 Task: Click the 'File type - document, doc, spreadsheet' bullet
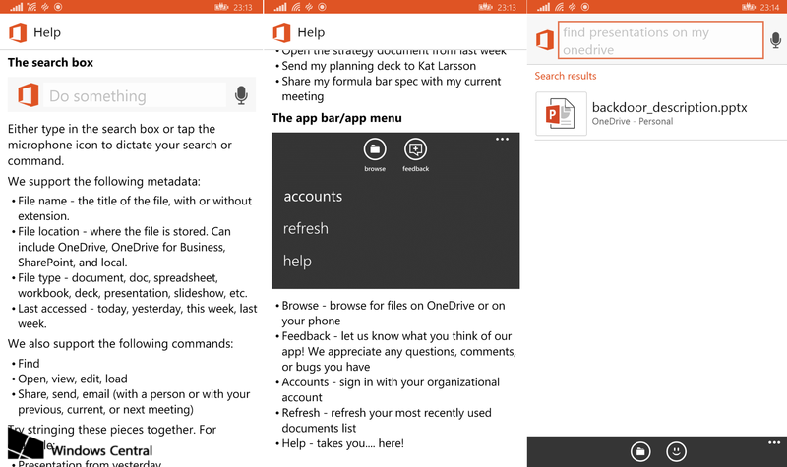pos(129,285)
